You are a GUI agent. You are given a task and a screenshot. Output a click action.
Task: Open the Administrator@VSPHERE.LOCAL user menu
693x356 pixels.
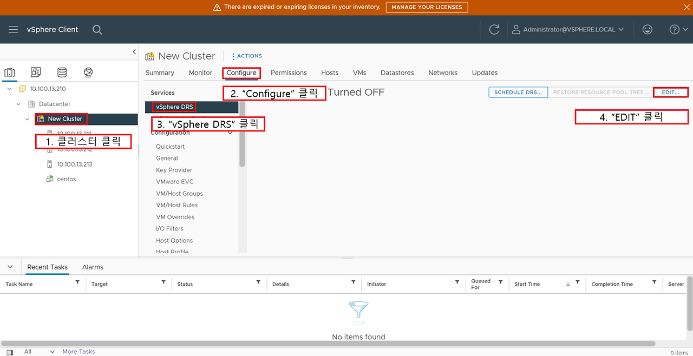[x=568, y=30]
